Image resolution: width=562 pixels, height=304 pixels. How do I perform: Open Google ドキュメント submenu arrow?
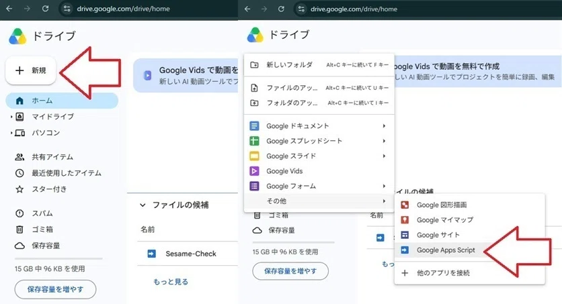coord(384,126)
